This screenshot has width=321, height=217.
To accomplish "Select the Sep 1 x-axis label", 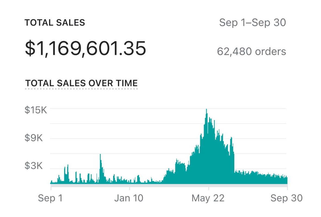I will point(51,198).
